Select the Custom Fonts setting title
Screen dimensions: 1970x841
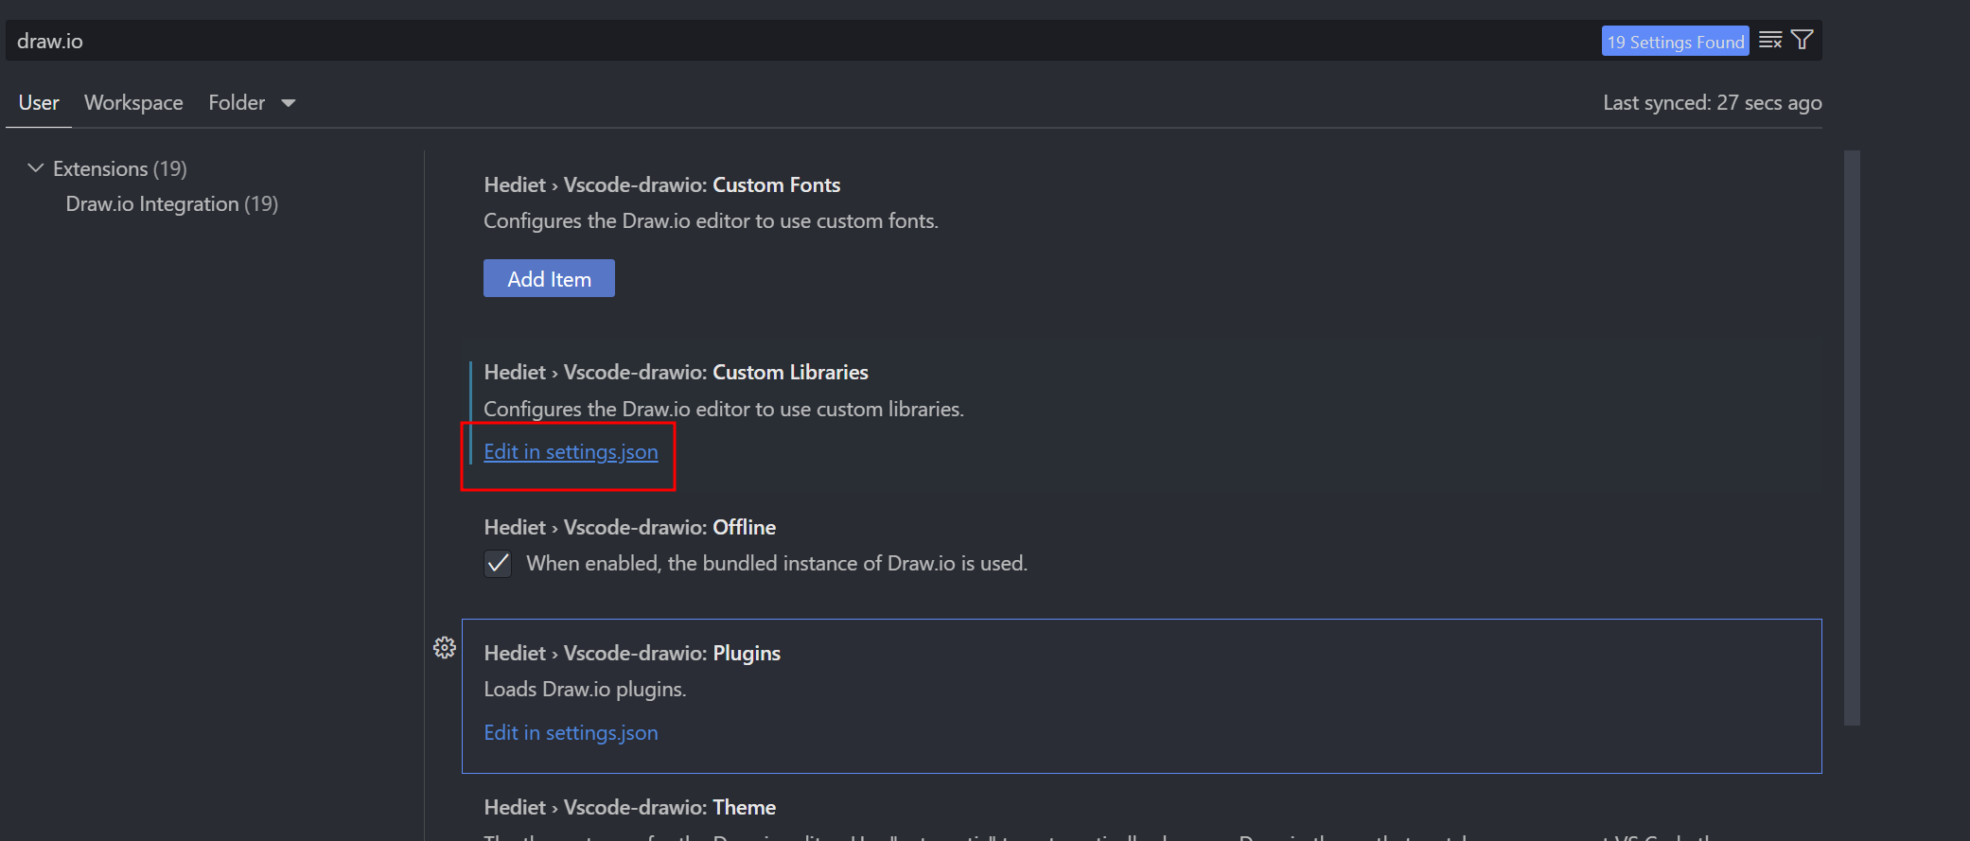point(662,185)
